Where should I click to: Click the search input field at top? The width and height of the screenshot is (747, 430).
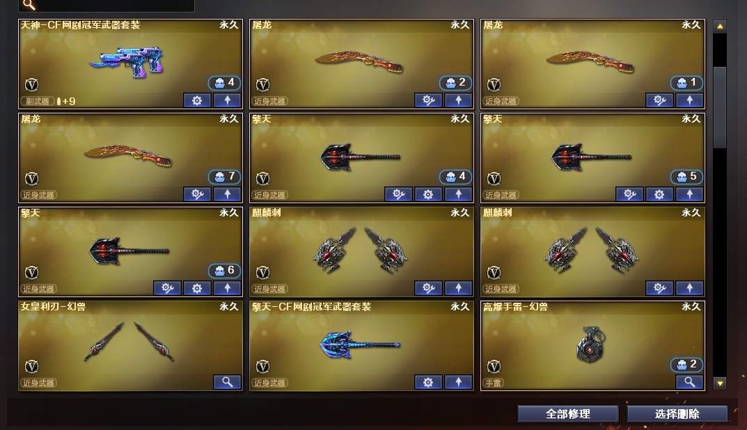tap(107, 6)
